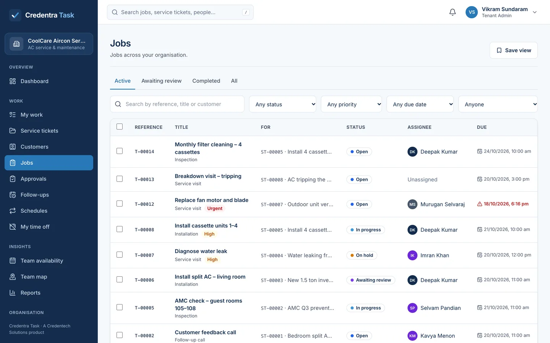This screenshot has width=550, height=343.
Task: Click the Credentra Task logo checkmark
Action: pyautogui.click(x=15, y=15)
